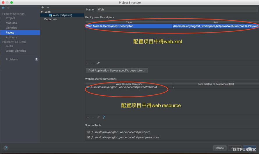The image size is (259, 154).
Task: Click the Problems count badge
Action: 36,59
